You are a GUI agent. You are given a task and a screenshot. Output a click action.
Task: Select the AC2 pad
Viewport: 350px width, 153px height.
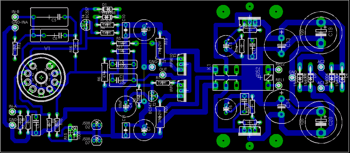point(321,66)
